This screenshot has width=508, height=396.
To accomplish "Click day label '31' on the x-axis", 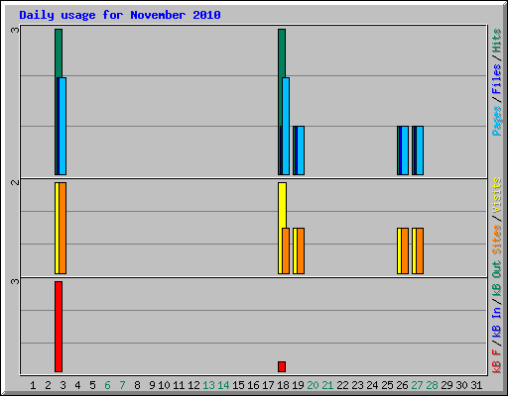I will pos(476,385).
